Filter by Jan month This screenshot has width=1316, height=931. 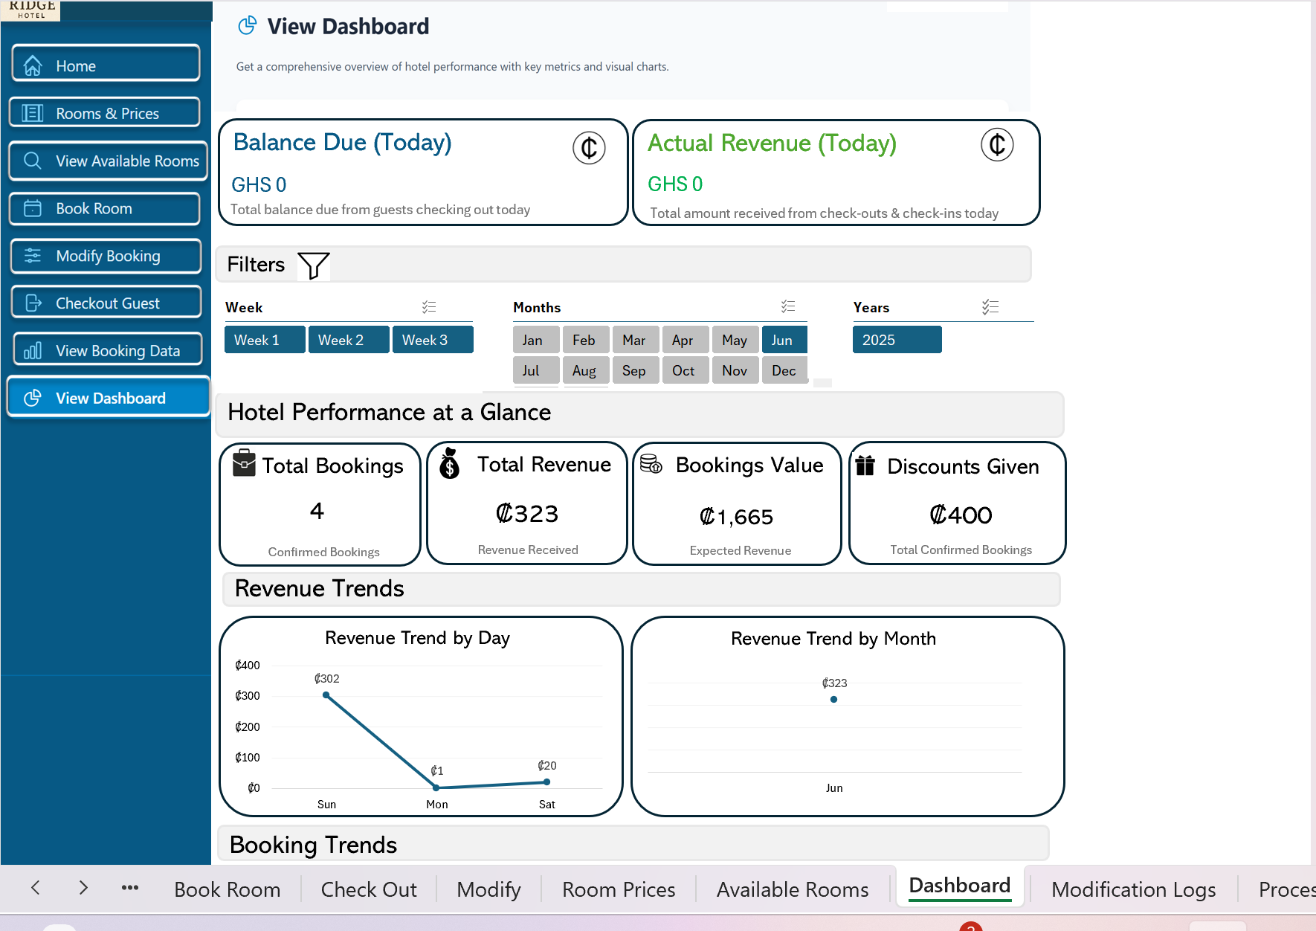[x=536, y=340]
